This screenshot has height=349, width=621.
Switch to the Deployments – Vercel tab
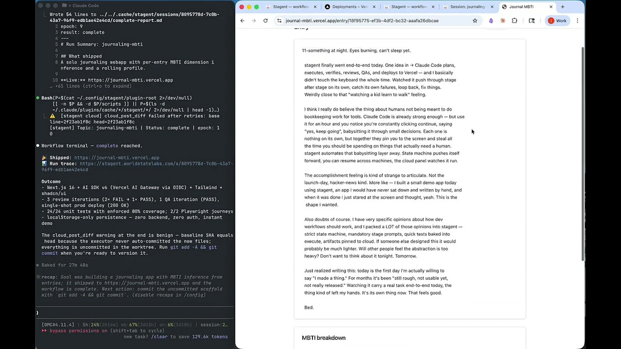pos(350,7)
